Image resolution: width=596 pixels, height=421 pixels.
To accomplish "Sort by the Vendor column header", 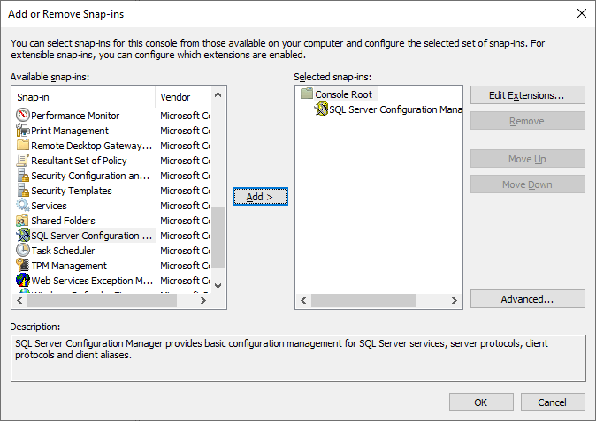I will 182,96.
